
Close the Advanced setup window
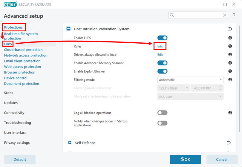pos(234,4)
